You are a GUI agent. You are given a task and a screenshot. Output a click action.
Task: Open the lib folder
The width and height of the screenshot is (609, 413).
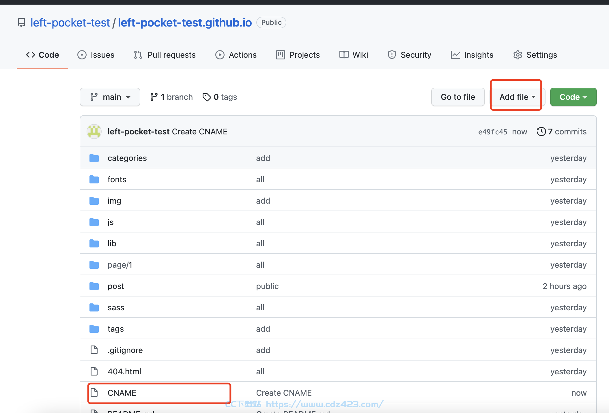112,243
